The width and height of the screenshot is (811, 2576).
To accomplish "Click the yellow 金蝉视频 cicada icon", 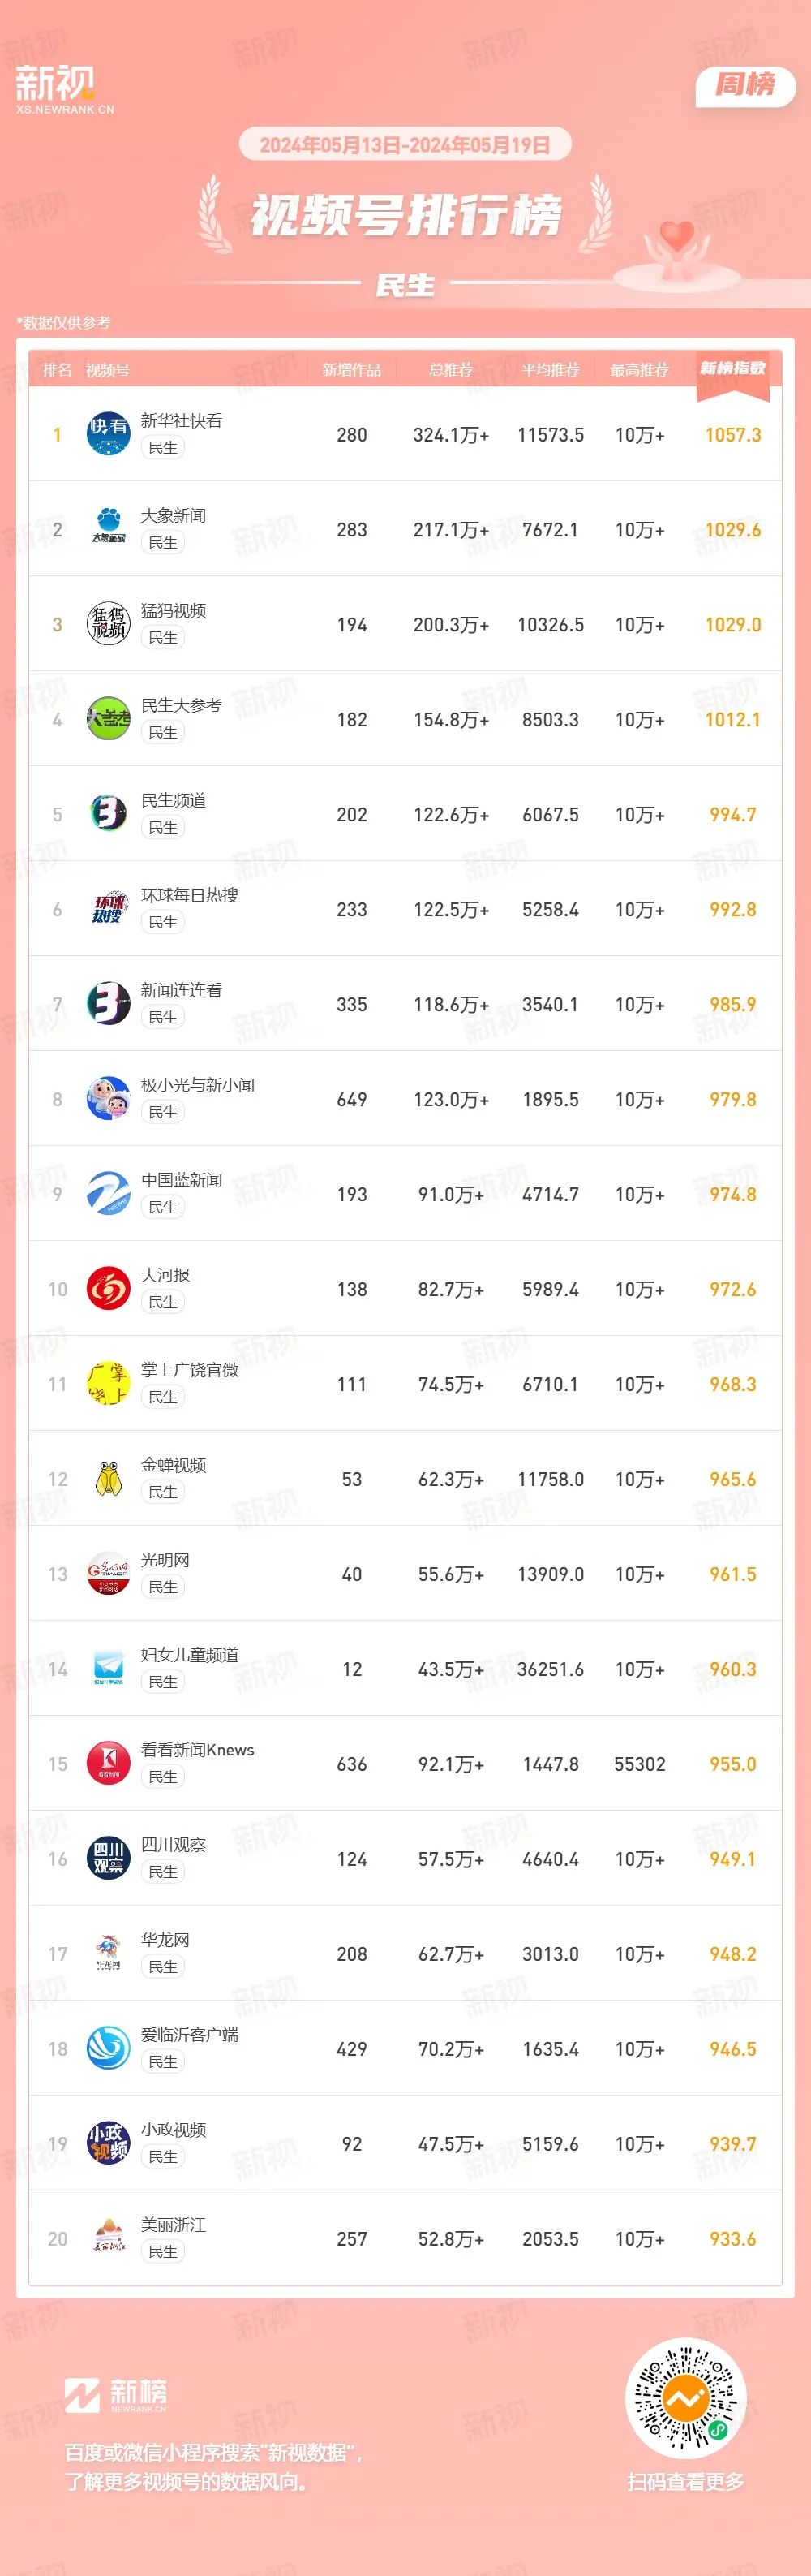I will (108, 1479).
